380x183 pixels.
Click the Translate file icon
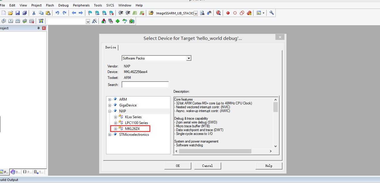click(4, 21)
